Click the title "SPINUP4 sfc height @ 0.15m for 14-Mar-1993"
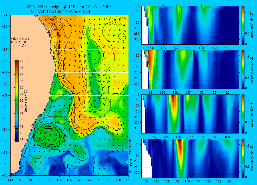 69,7
